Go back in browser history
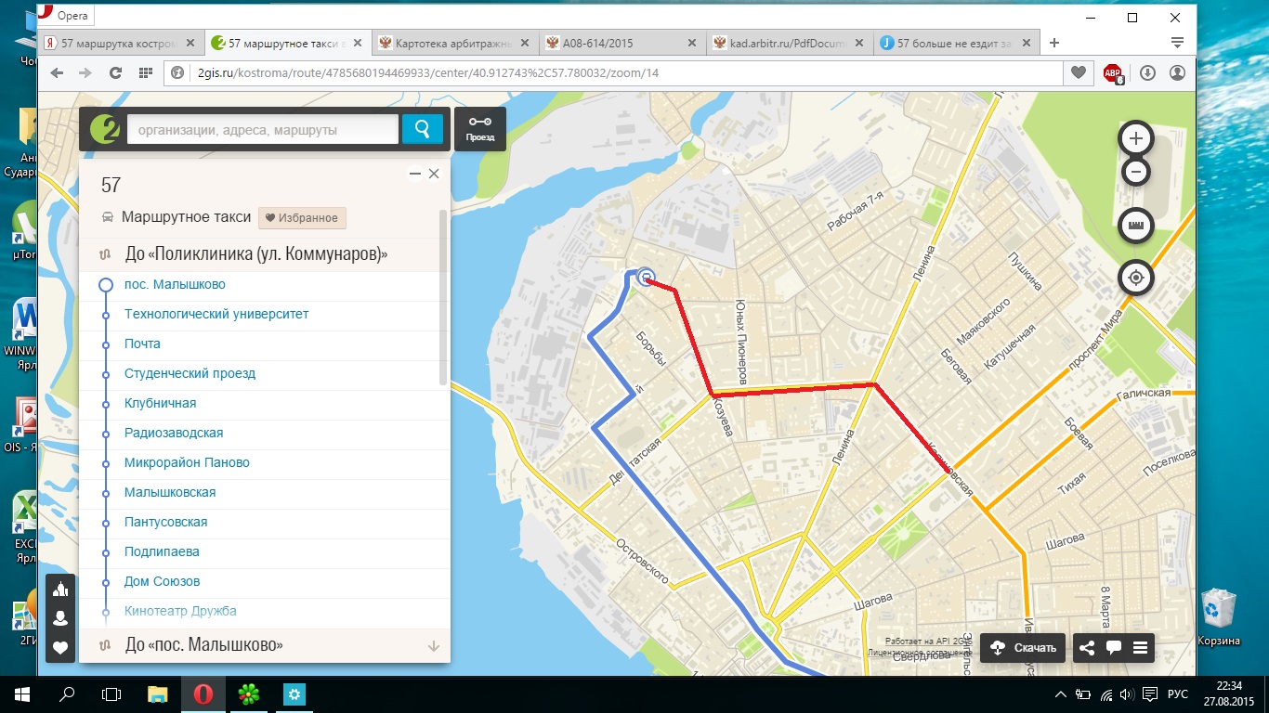 (58, 72)
